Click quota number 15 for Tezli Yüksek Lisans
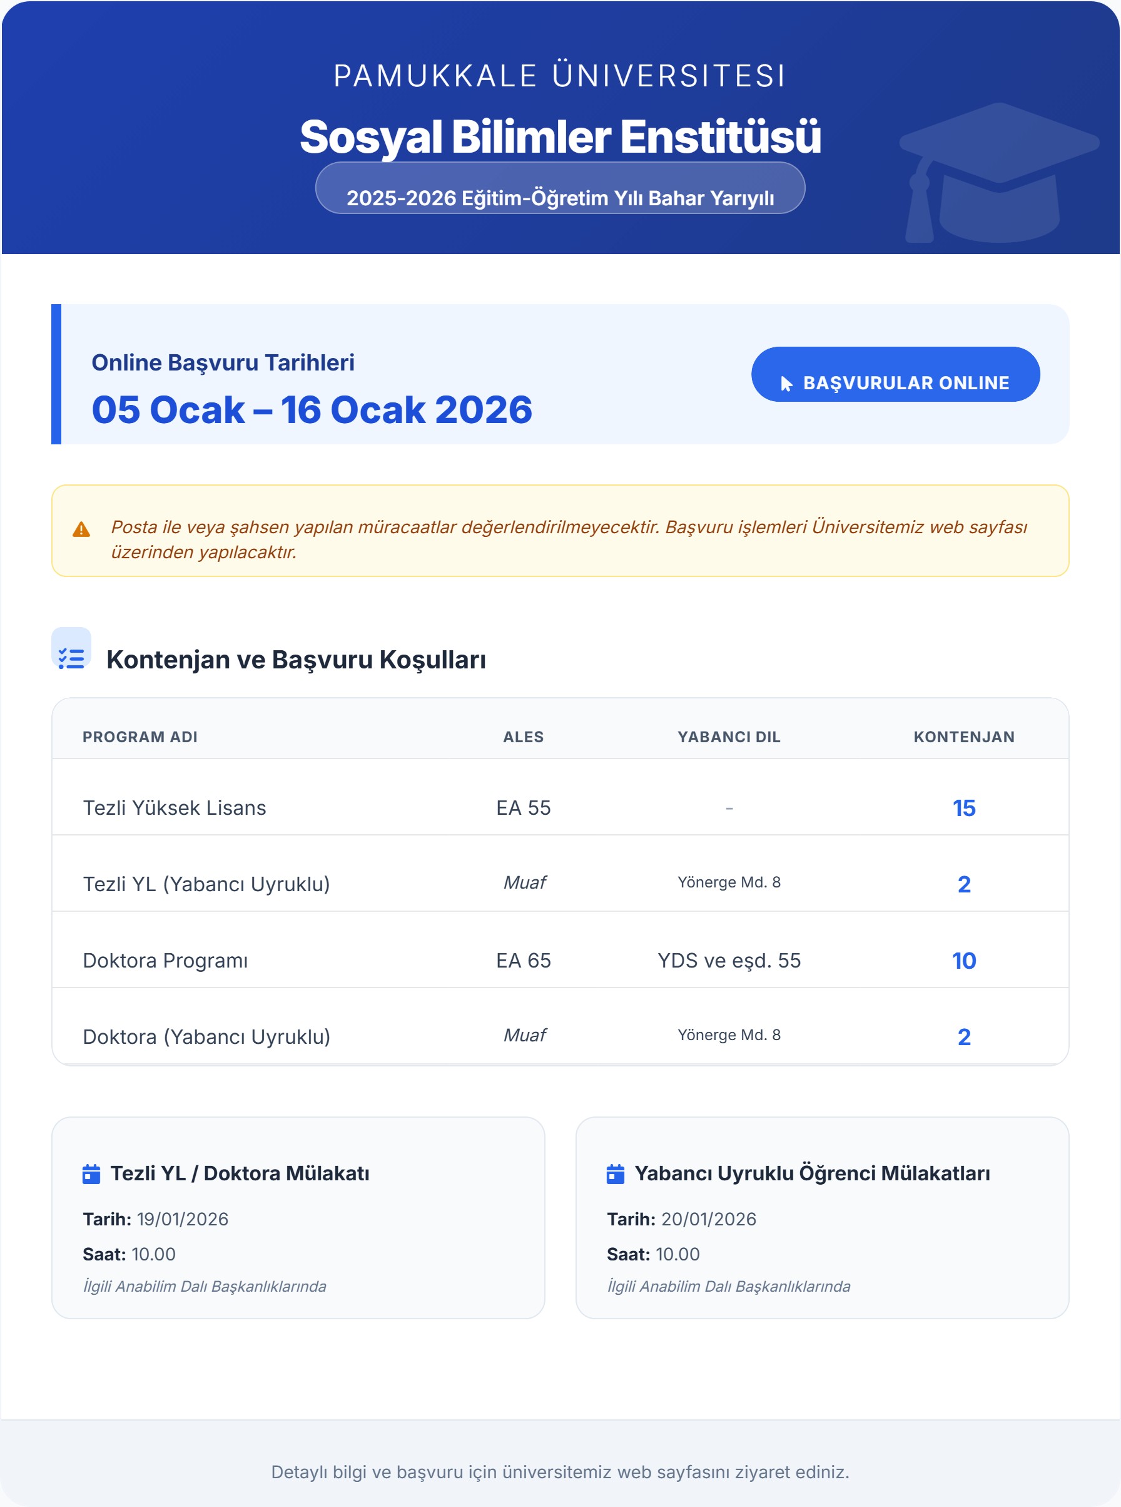The height and width of the screenshot is (1507, 1121). [x=963, y=808]
